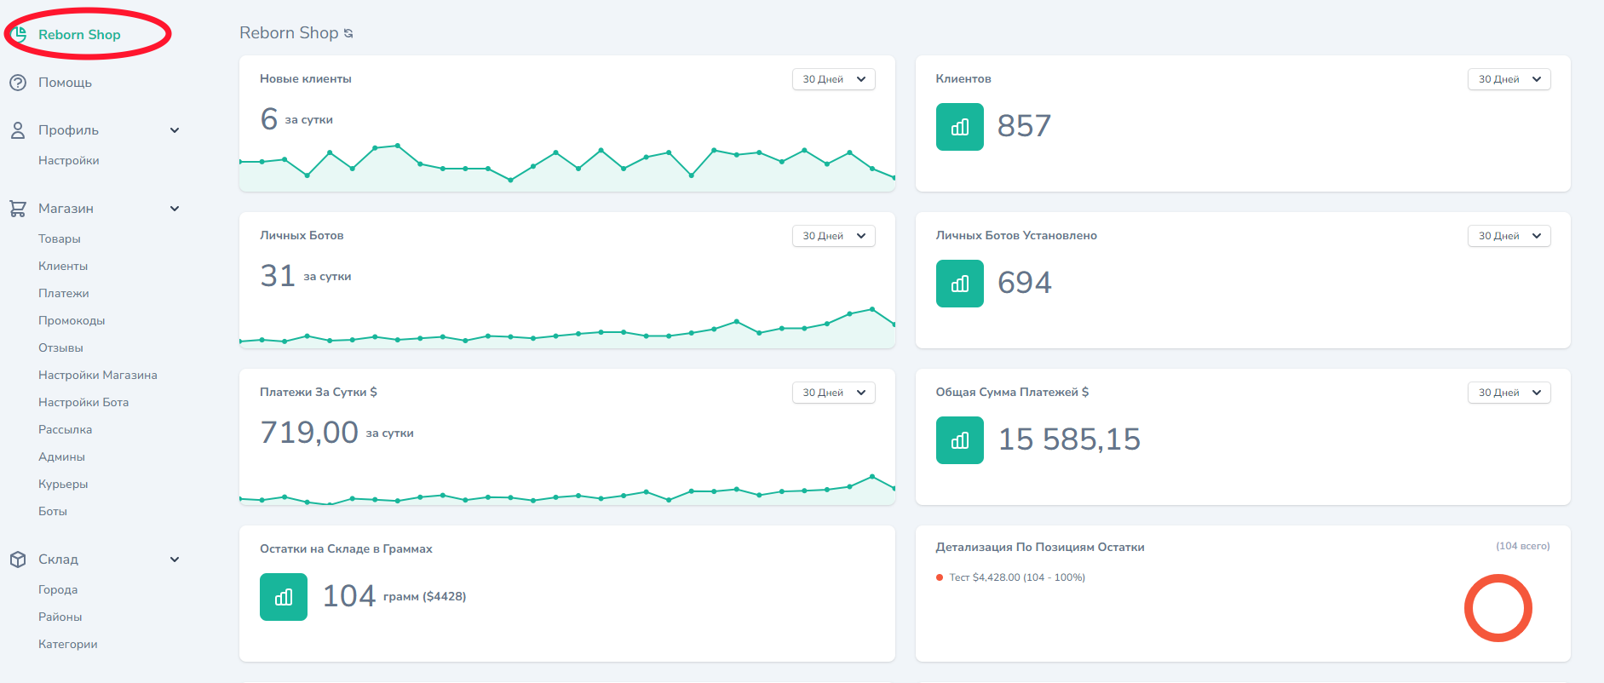Open Категории under Склад
This screenshot has width=1604, height=683.
(68, 644)
